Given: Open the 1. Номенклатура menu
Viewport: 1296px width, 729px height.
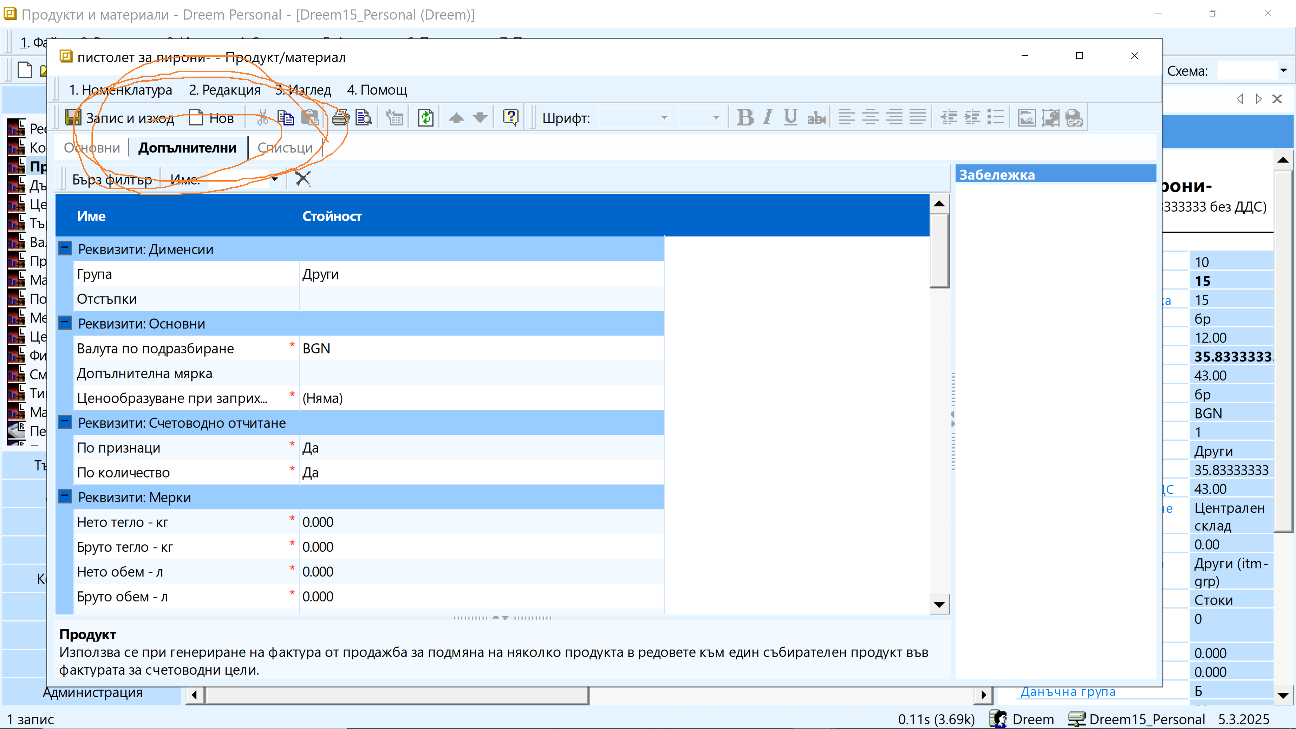Looking at the screenshot, I should point(120,90).
